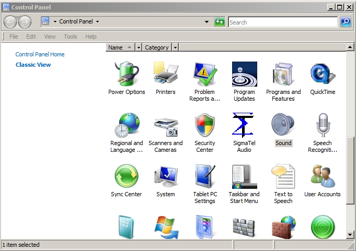Open the System icon

coord(166,176)
